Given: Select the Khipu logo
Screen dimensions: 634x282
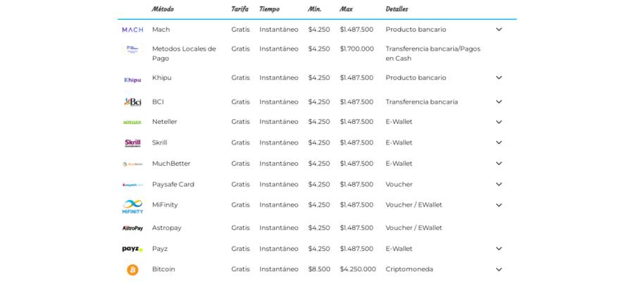Looking at the screenshot, I should (132, 80).
